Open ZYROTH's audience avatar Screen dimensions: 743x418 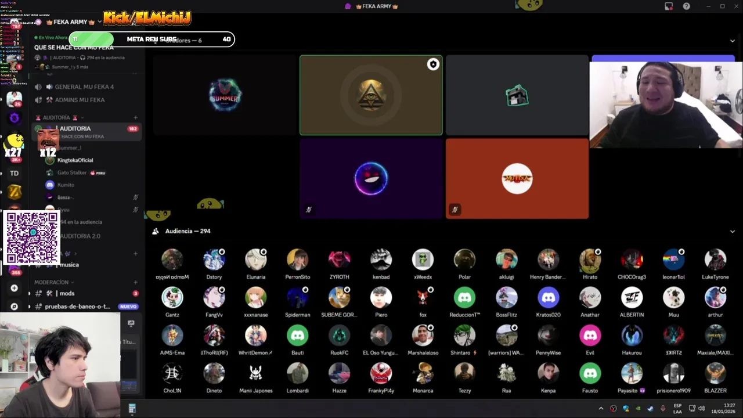(x=340, y=260)
